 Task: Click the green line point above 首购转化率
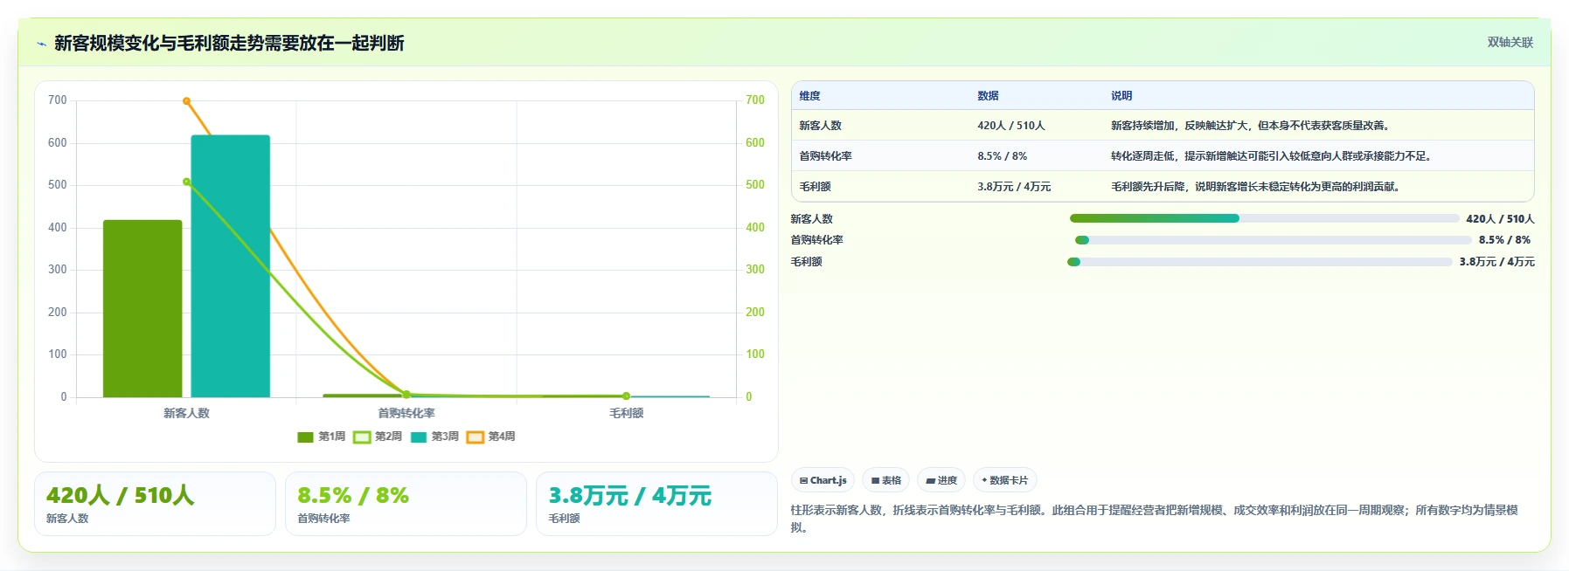pyautogui.click(x=406, y=395)
